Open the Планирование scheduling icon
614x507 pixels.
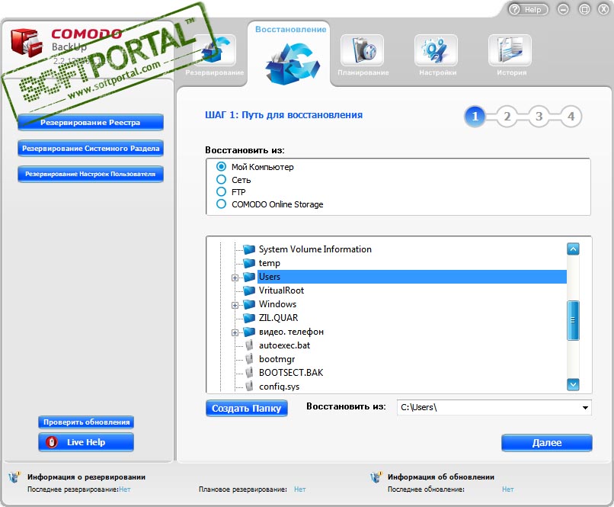363,50
